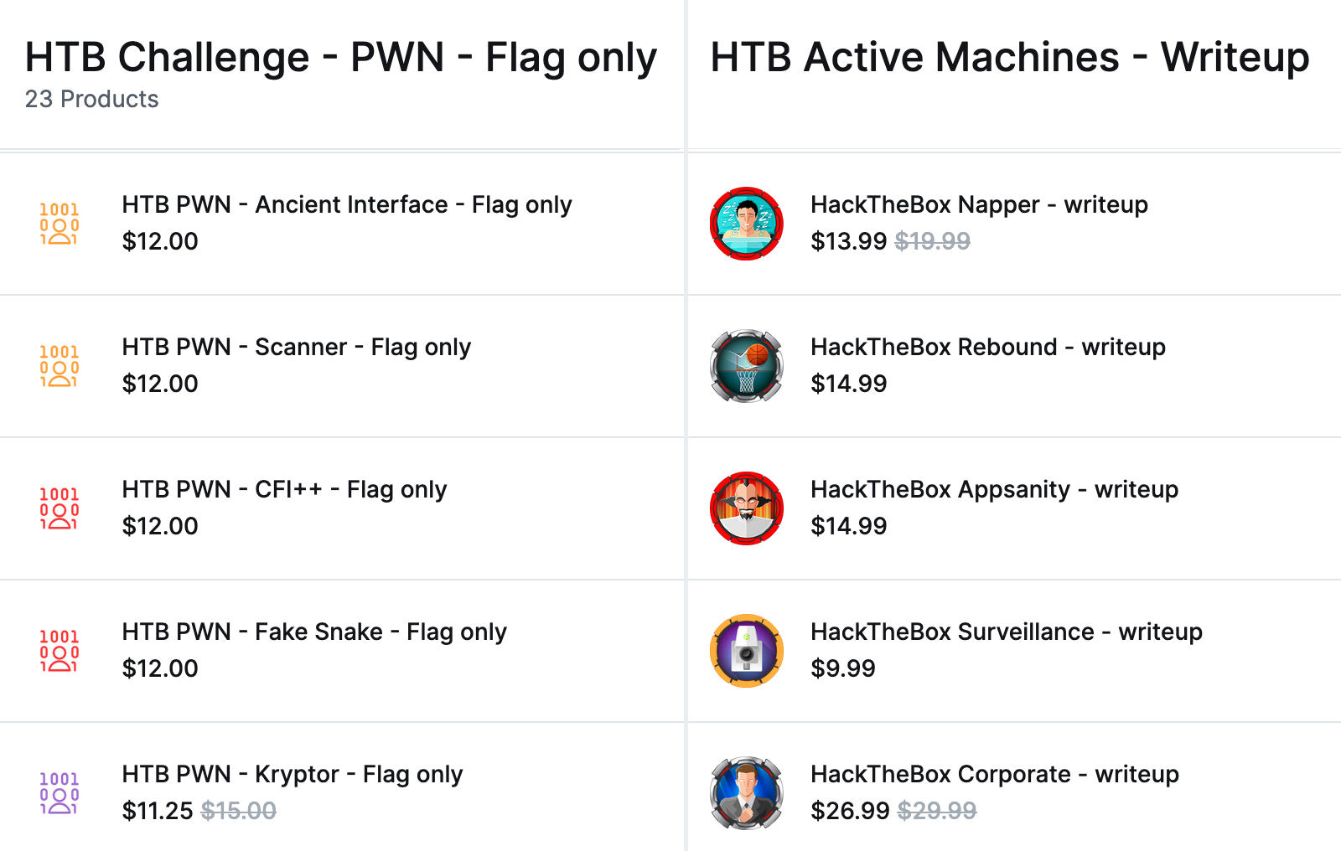
Task: Open HTB PWN - CFI++ product link
Action: click(x=284, y=490)
